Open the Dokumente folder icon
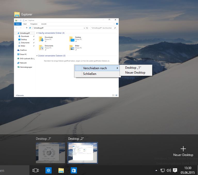 point(41,48)
